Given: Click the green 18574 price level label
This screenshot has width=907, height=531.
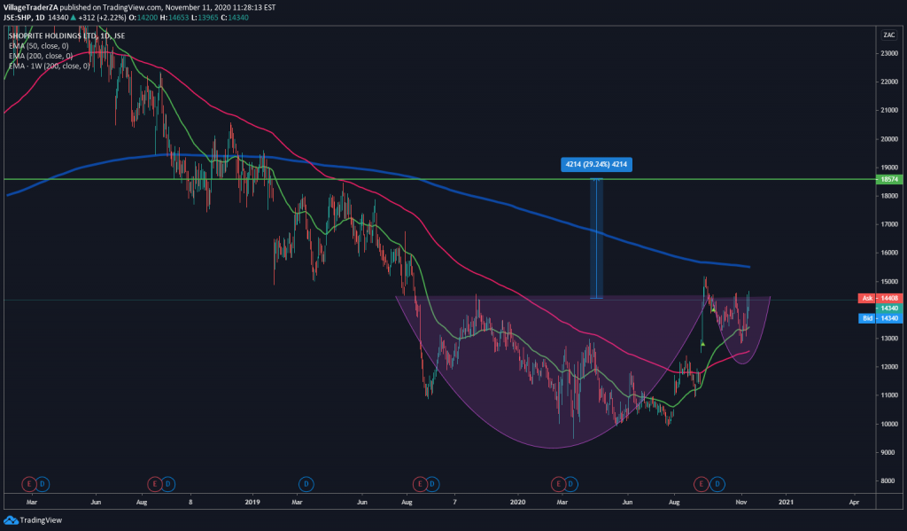Looking at the screenshot, I should coord(888,179).
